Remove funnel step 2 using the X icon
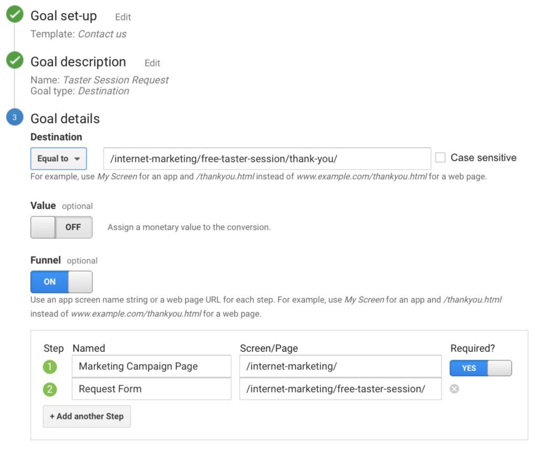Viewport: 537px width, 450px height. click(454, 389)
